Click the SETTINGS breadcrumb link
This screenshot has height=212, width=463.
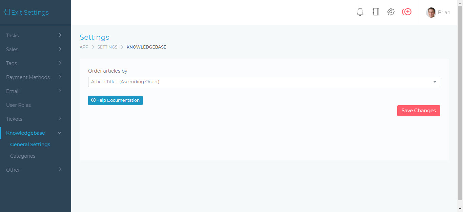click(x=107, y=47)
